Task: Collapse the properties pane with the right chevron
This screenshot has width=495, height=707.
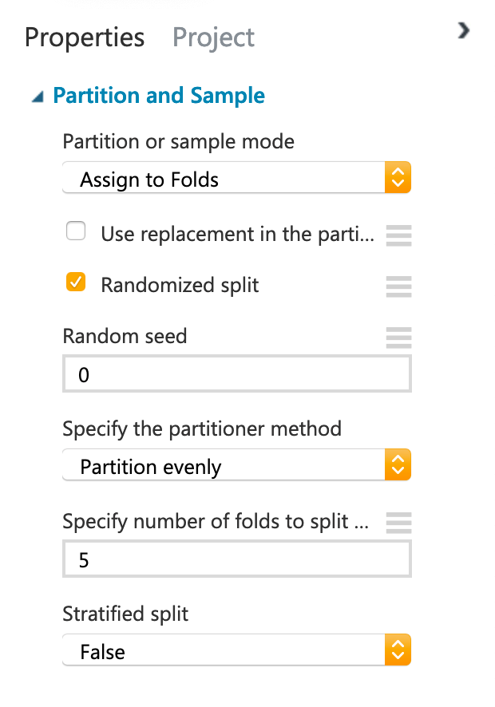Action: tap(463, 30)
